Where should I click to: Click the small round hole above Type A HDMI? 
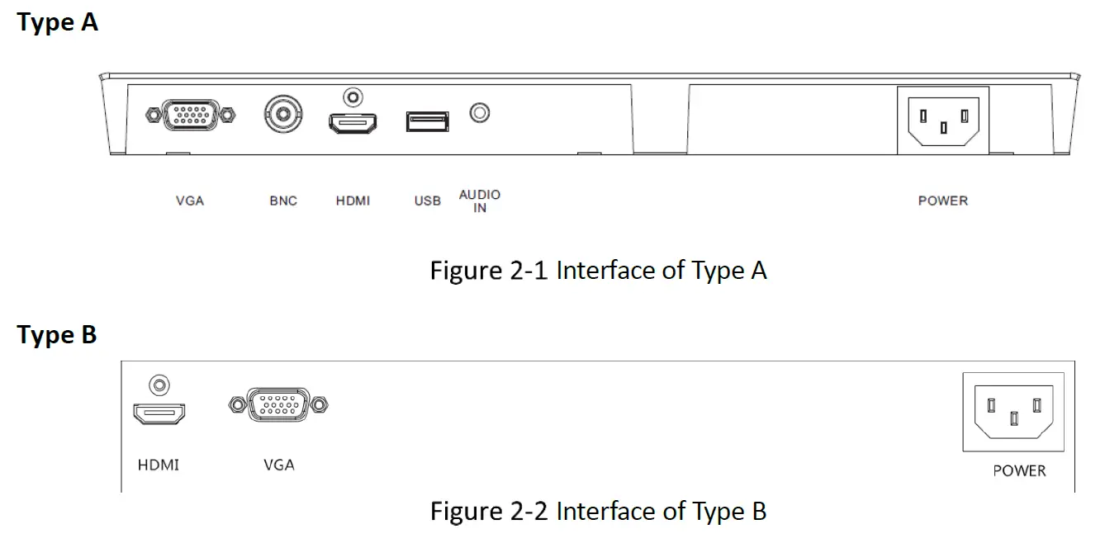coord(353,97)
